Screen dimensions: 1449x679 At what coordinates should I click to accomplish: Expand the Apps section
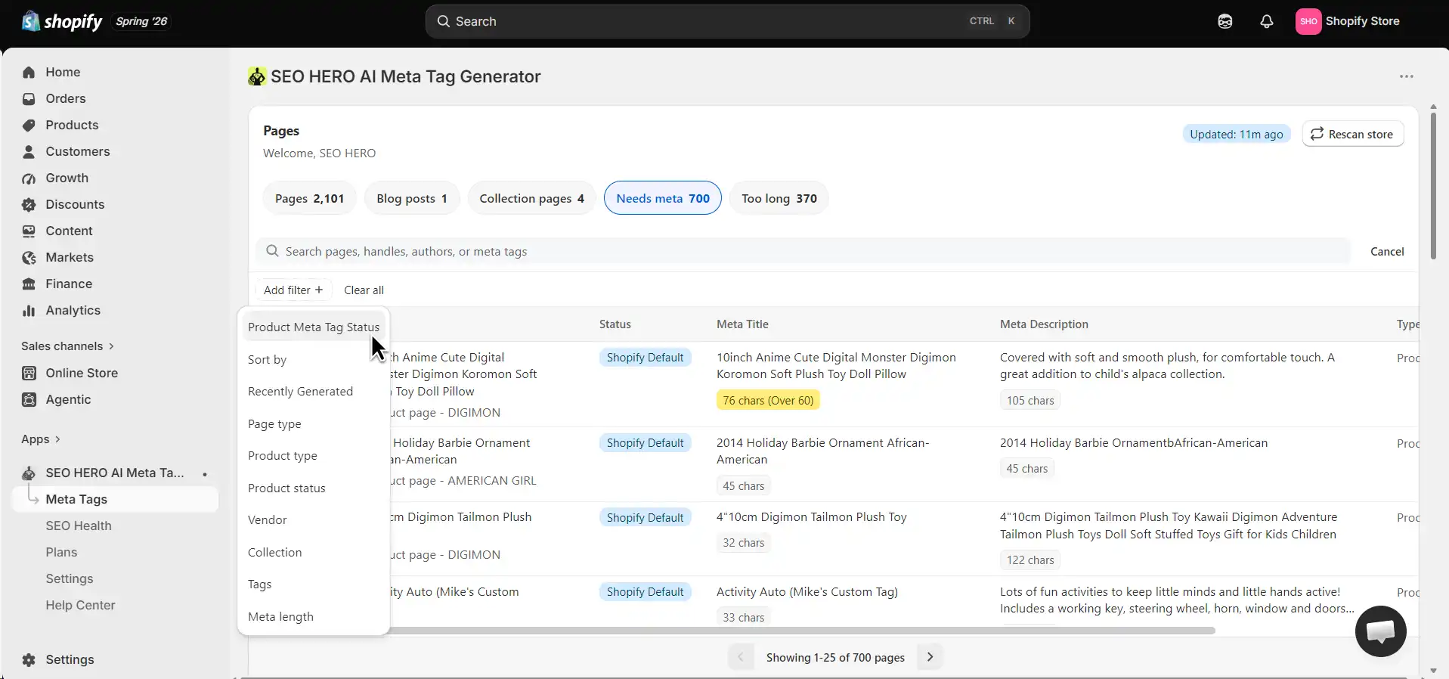[41, 439]
